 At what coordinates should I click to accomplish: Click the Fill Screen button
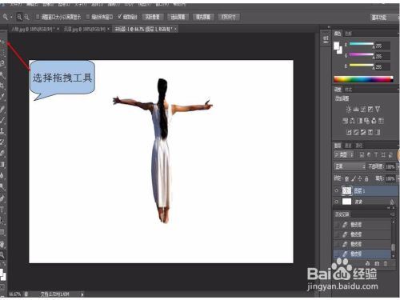tap(203, 17)
